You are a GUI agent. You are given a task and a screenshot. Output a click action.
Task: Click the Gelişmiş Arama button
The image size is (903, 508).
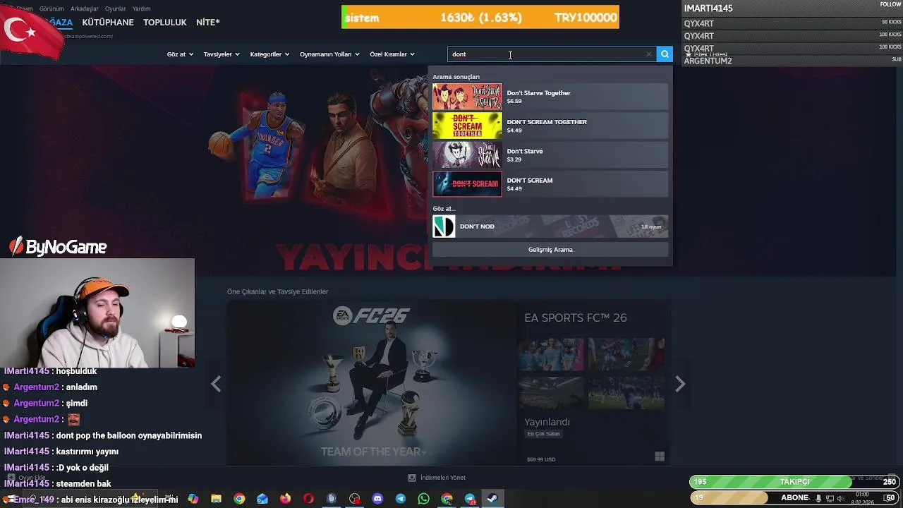point(550,250)
